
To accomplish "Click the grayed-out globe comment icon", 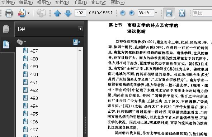I will coord(41,13).
